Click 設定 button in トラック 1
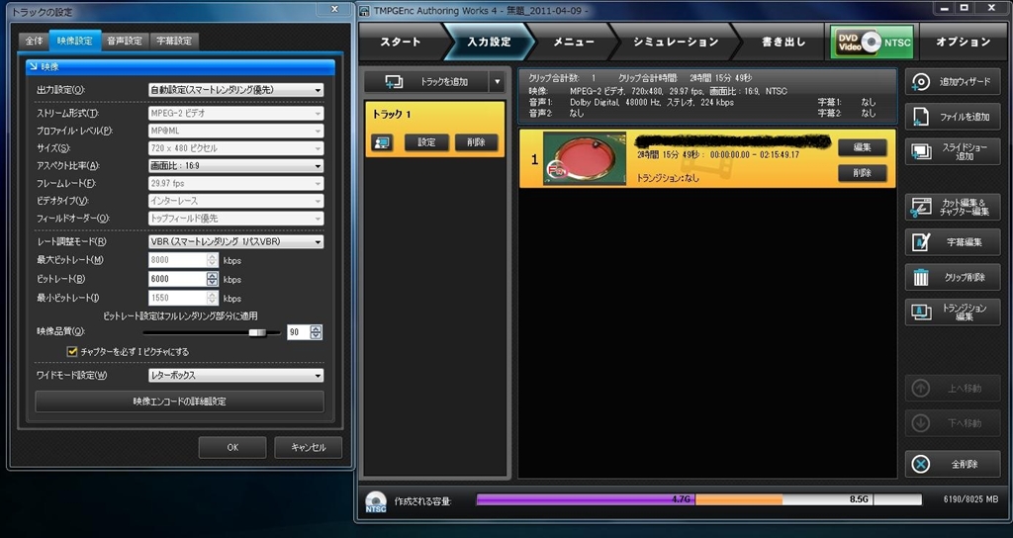The height and width of the screenshot is (538, 1013). (x=426, y=142)
